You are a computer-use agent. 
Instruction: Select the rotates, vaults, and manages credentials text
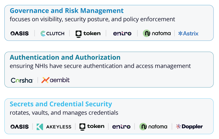pyautogui.click(x=64, y=113)
